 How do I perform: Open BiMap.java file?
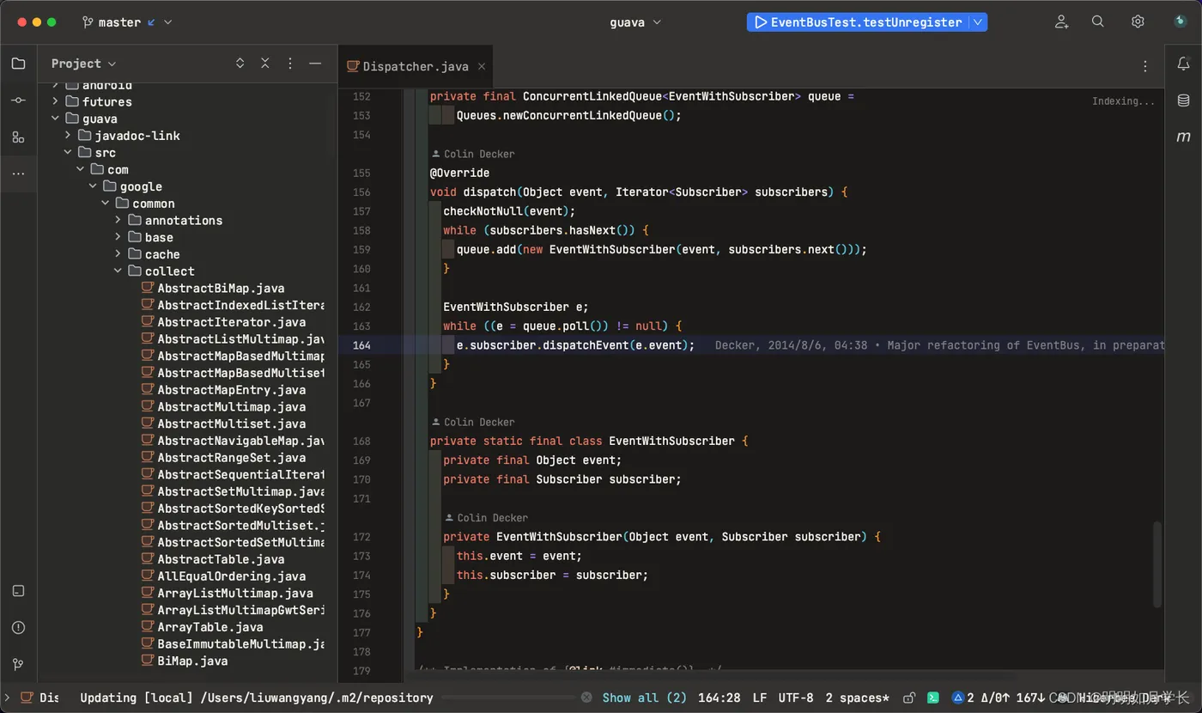point(192,661)
